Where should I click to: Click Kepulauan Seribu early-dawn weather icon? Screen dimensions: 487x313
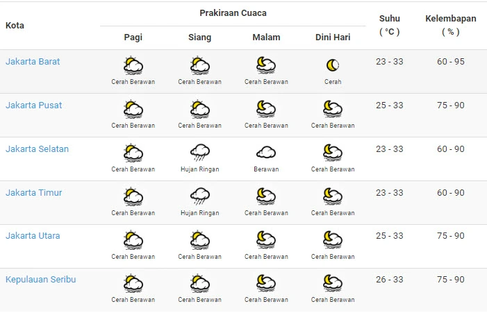pos(333,284)
